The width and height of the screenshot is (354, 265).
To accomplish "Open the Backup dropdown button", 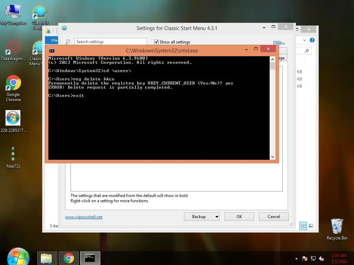I will [x=202, y=217].
